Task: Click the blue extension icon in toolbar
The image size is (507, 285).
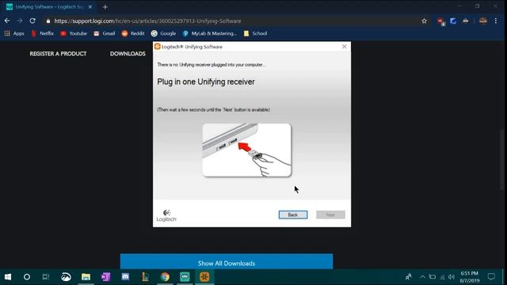Action: (x=453, y=21)
